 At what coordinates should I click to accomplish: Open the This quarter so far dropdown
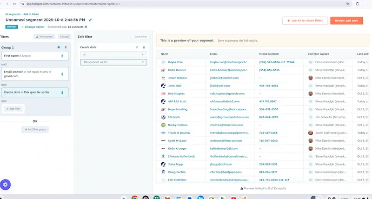point(113,62)
